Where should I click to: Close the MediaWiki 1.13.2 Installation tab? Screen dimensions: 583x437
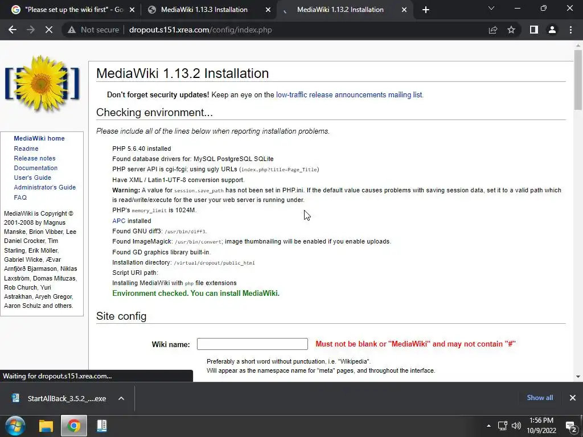(x=404, y=10)
